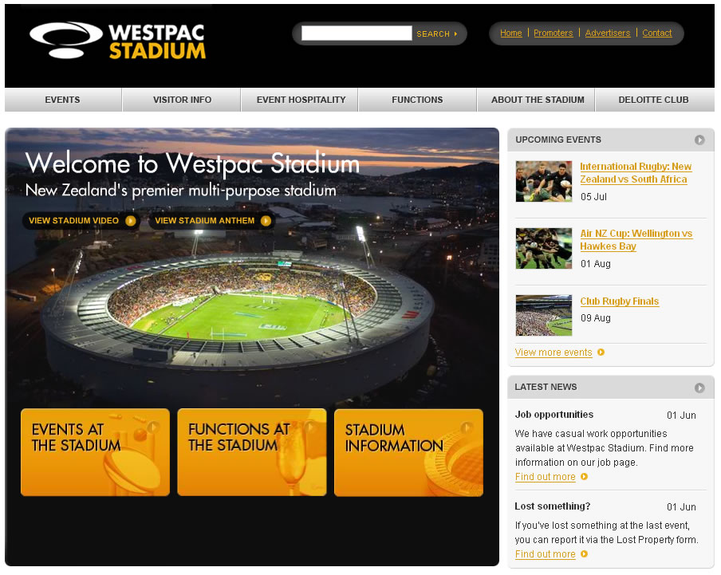721x575 pixels.
Task: Click the Club Rugby Finals thumbnail
Action: pos(544,315)
